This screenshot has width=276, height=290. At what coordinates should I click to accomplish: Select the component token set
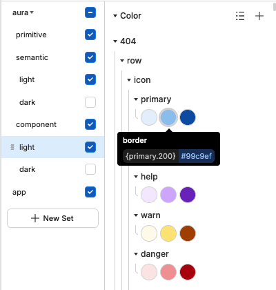pos(36,124)
